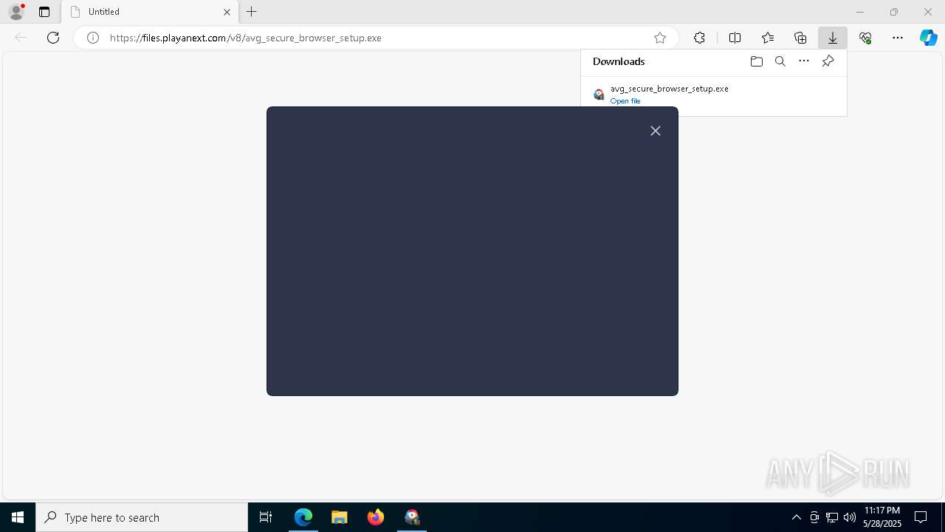Open the notification center icon
The height and width of the screenshot is (532, 945).
[921, 517]
